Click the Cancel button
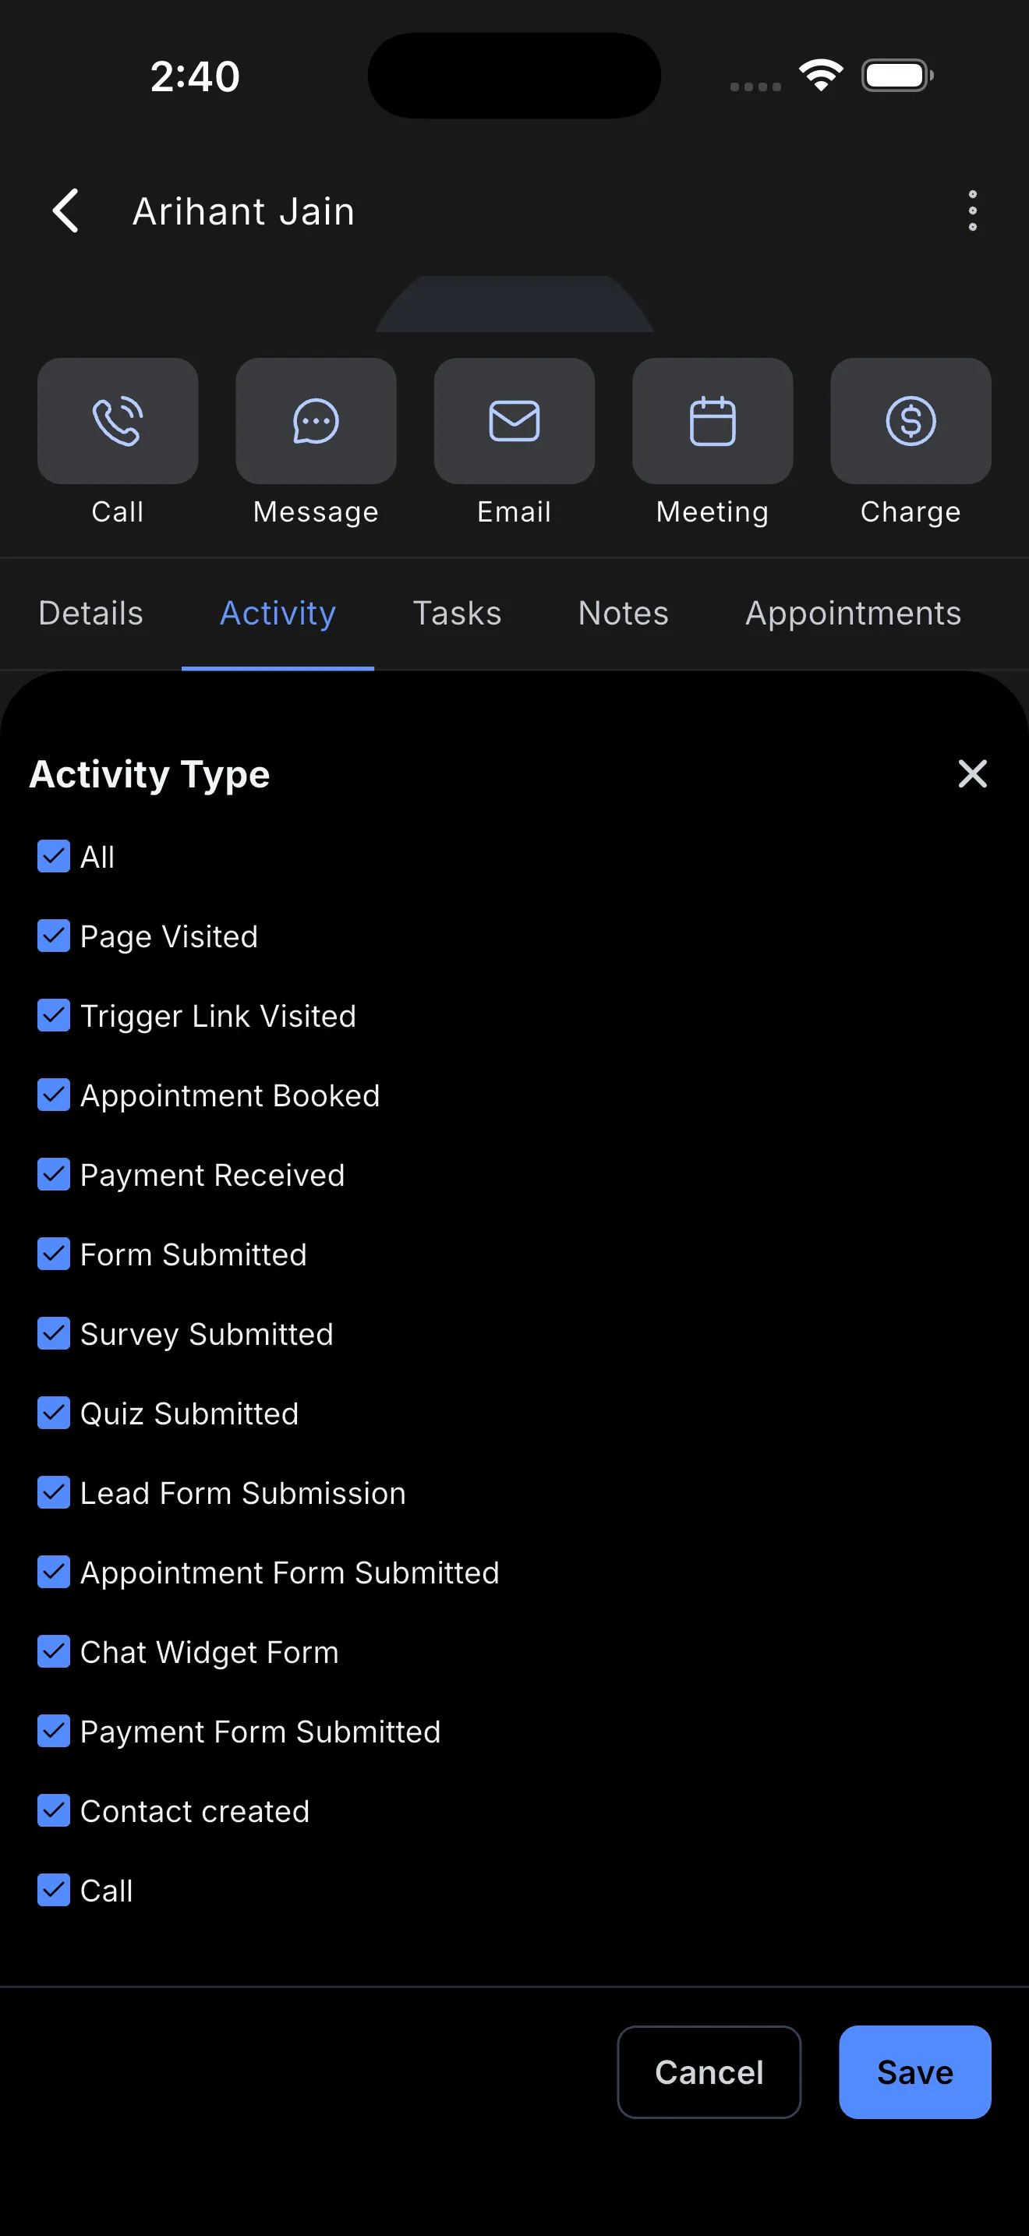The height and width of the screenshot is (2236, 1029). click(x=709, y=2072)
